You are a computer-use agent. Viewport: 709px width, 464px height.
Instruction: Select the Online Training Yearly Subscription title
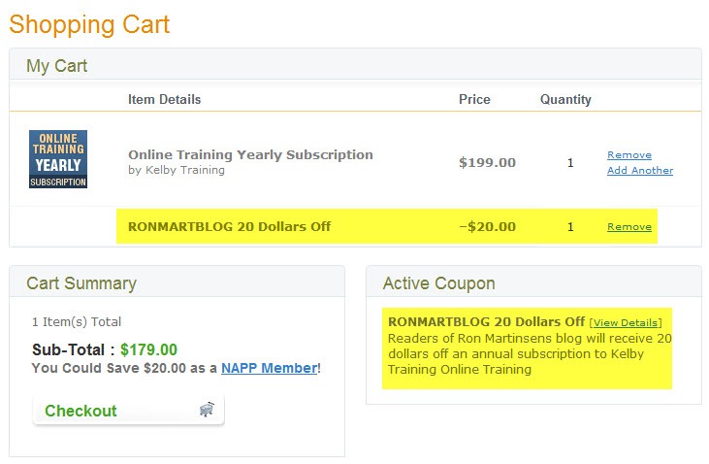pos(250,154)
